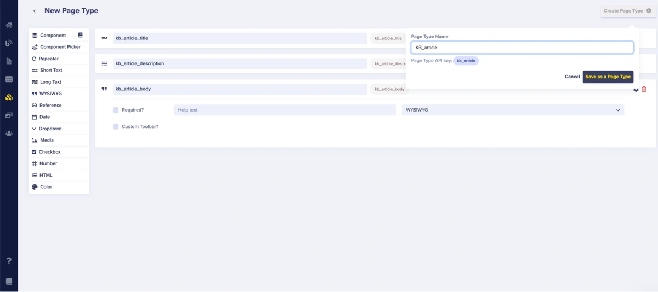
Task: Click the help question mark icon
Action: click(x=9, y=261)
